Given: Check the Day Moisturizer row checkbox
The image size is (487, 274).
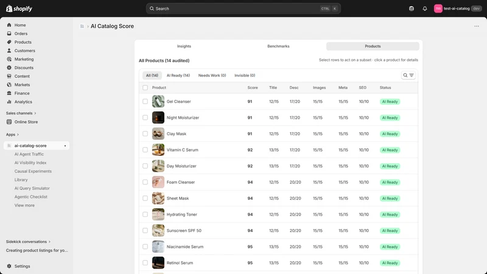Looking at the screenshot, I should [145, 166].
